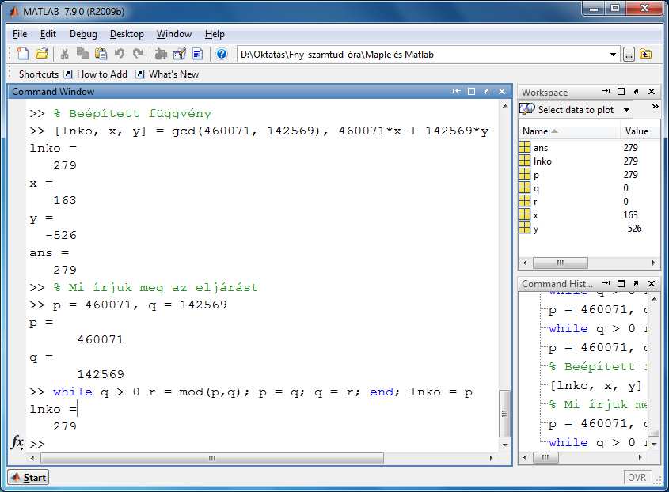Click the Select data to plot icon
The image size is (669, 492).
(x=527, y=109)
